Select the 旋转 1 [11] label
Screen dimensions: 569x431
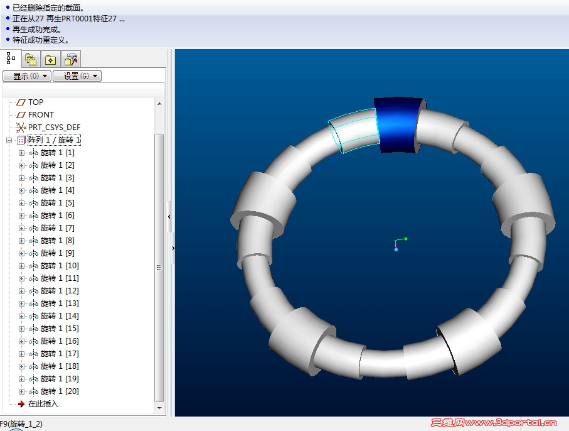click(60, 278)
